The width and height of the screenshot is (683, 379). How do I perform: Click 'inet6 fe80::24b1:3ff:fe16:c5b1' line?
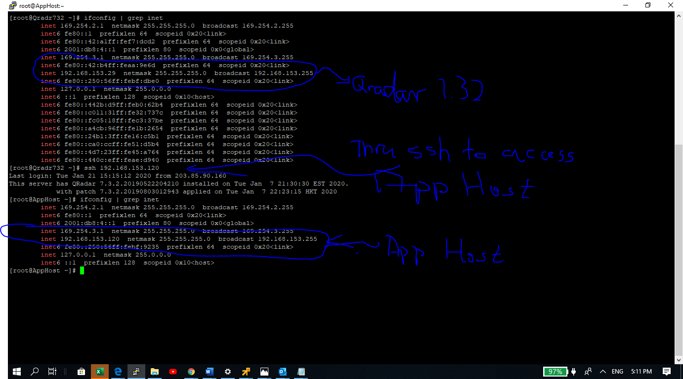[x=167, y=136]
